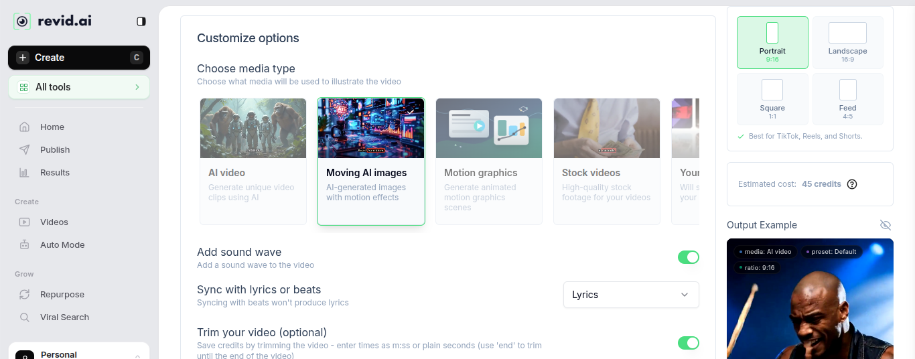Click the 'ratio: 9:16' tag
The image size is (915, 359).
coord(756,268)
